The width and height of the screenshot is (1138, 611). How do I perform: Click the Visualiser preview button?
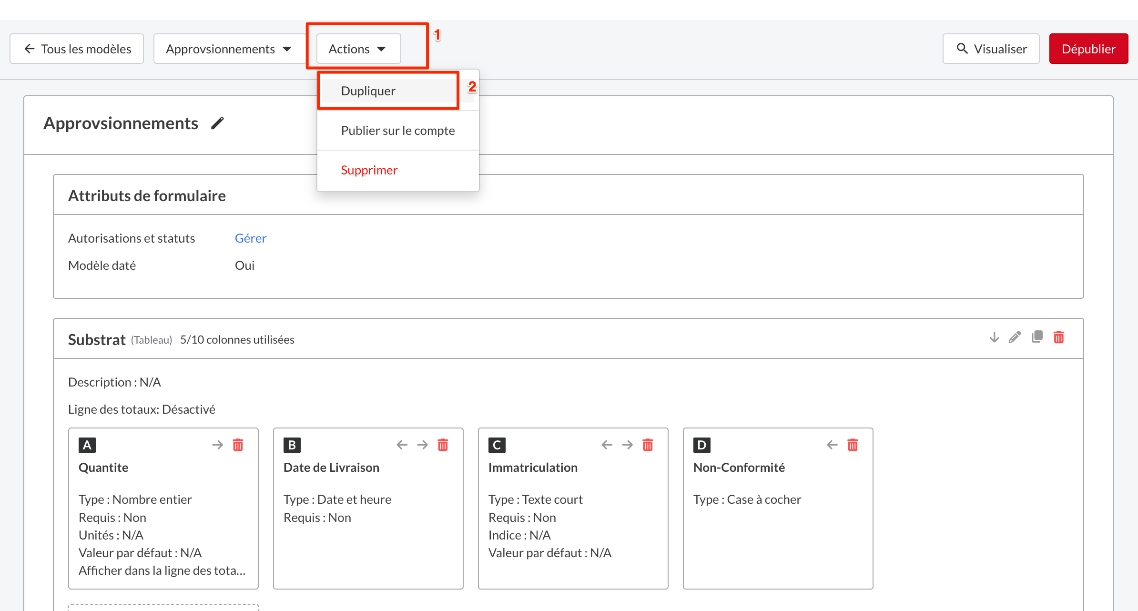(991, 49)
